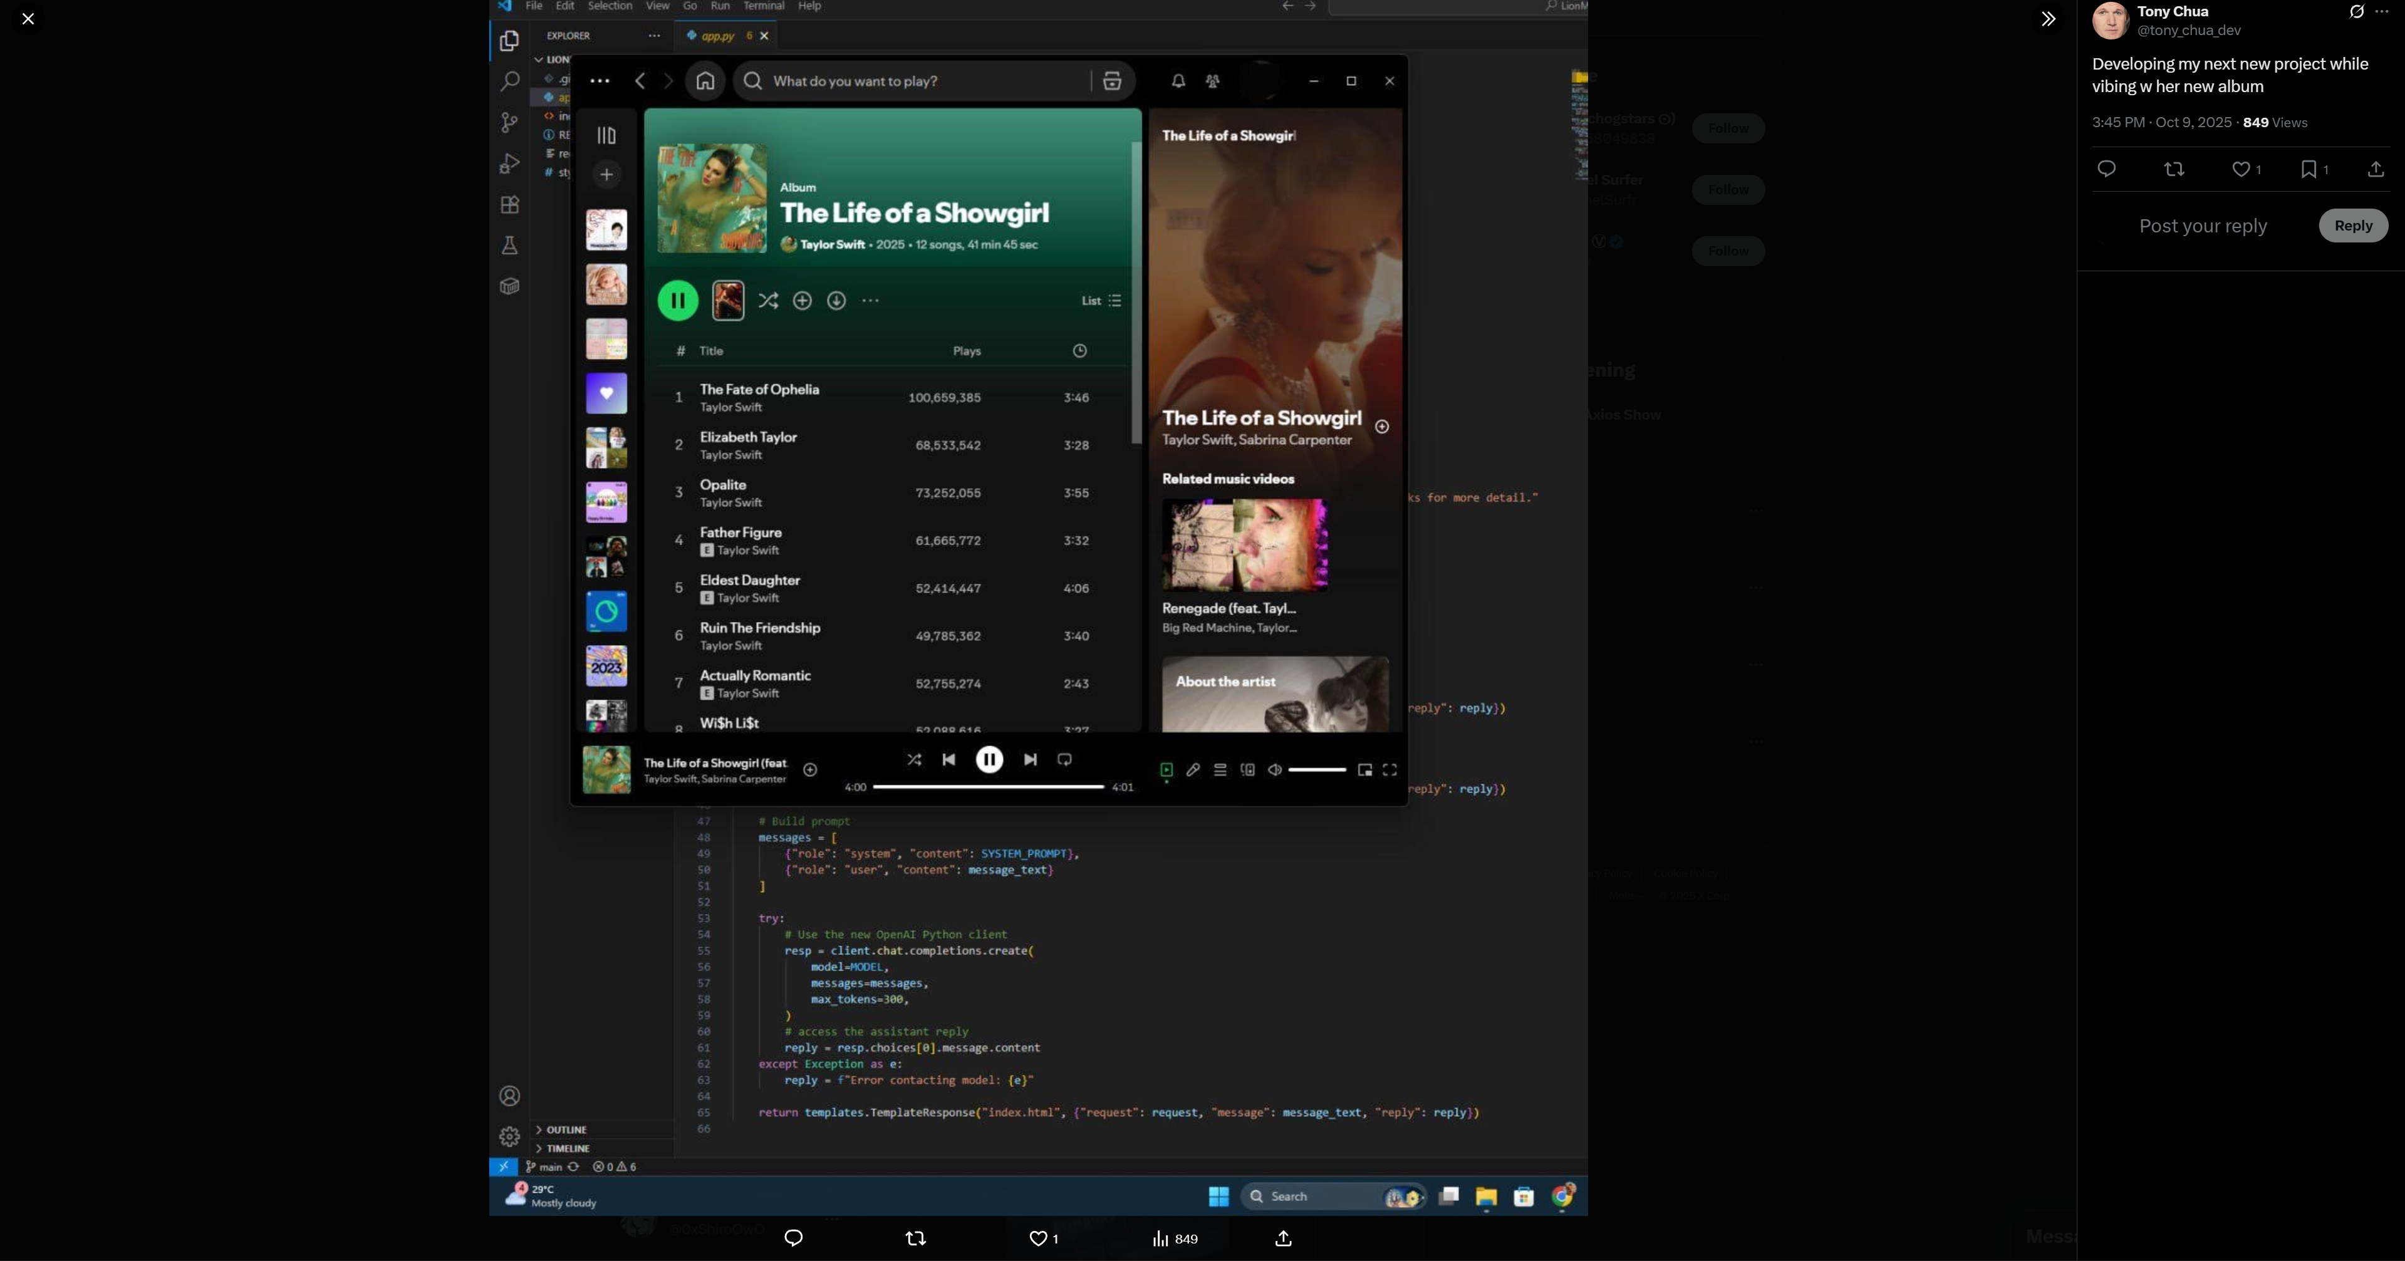This screenshot has width=2405, height=1261.
Task: Click the repost icon under tweet
Action: pos(2173,169)
